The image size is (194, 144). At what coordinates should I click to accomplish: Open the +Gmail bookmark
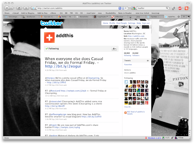click(x=15, y=13)
